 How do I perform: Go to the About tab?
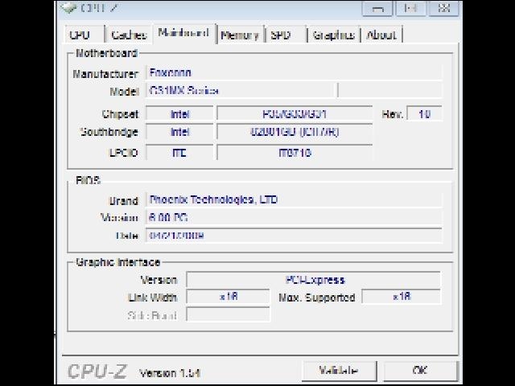(x=381, y=35)
